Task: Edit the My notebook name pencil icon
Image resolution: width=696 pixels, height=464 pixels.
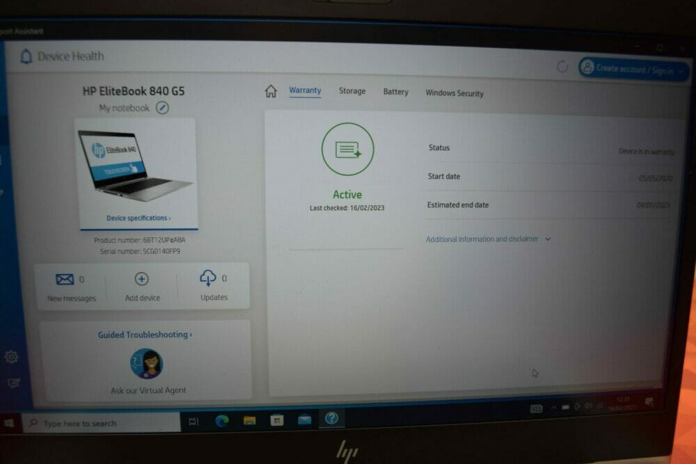Action: click(162, 108)
